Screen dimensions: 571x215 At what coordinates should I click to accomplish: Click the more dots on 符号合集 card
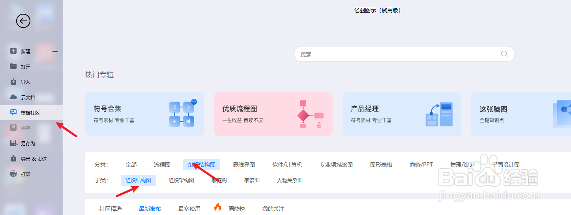(x=194, y=102)
